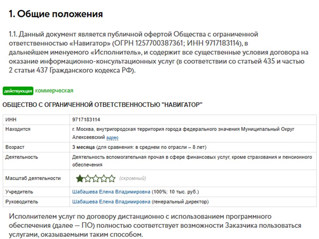Click the company title ОБЩЕСТВО С ОГРАНИЧЕННОЙ ОТВЕТСТВЕННОСТЬЮ "НАВИГАТОР"
319x239 pixels.
click(x=103, y=105)
